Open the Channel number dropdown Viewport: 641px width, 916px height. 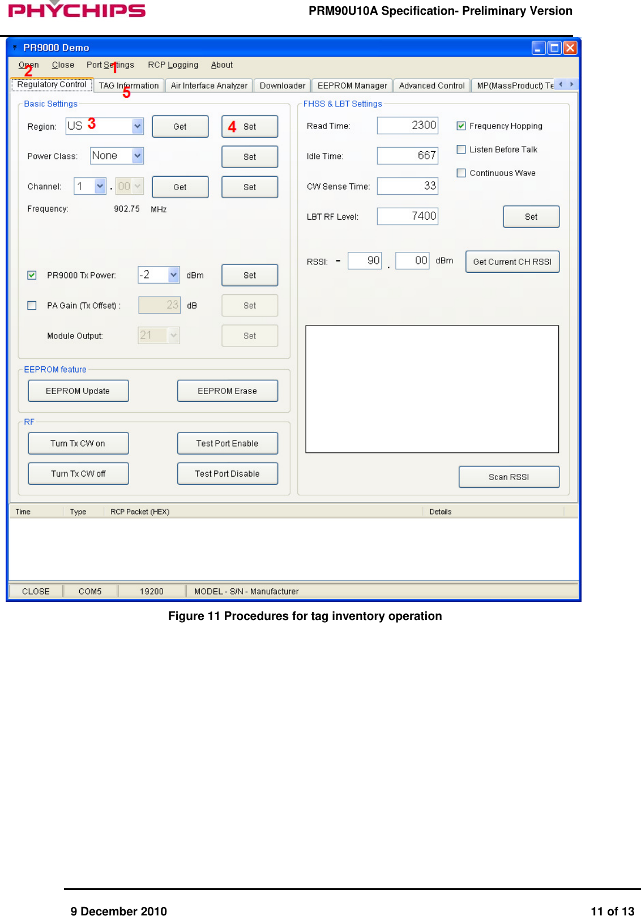[x=100, y=186]
